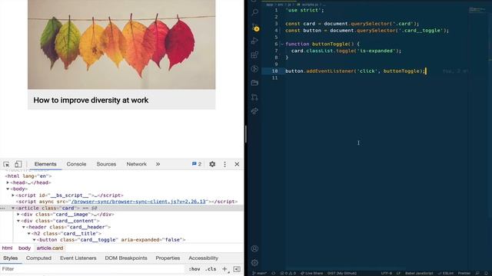Open the pull requests icon in activity bar
The width and height of the screenshot is (492, 276).
254,97
